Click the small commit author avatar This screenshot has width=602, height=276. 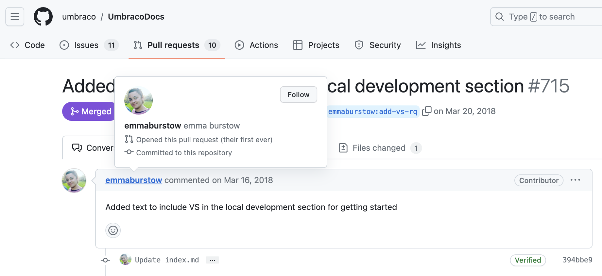[x=125, y=259]
